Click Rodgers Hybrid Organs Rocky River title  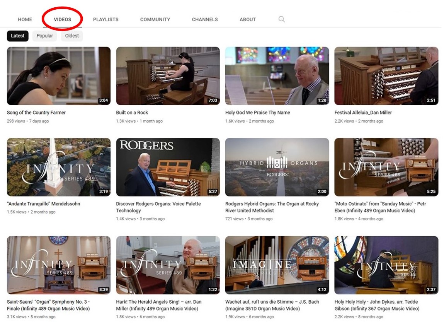[272, 207]
